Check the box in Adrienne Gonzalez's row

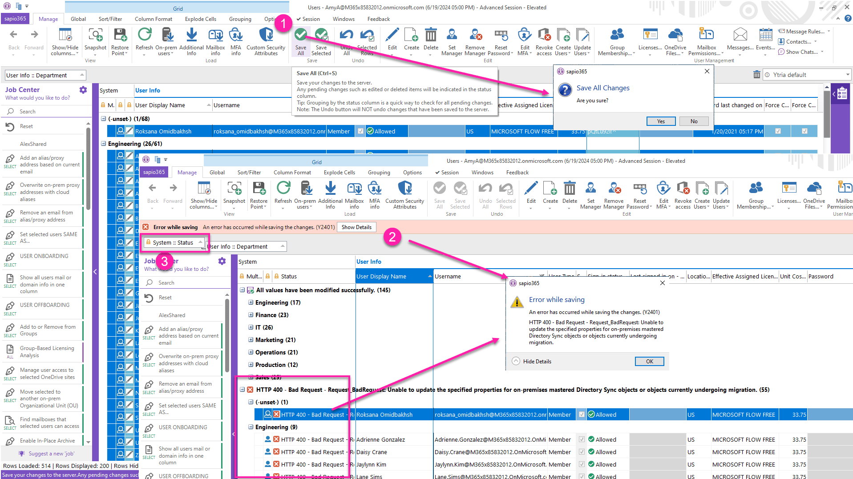coord(582,439)
